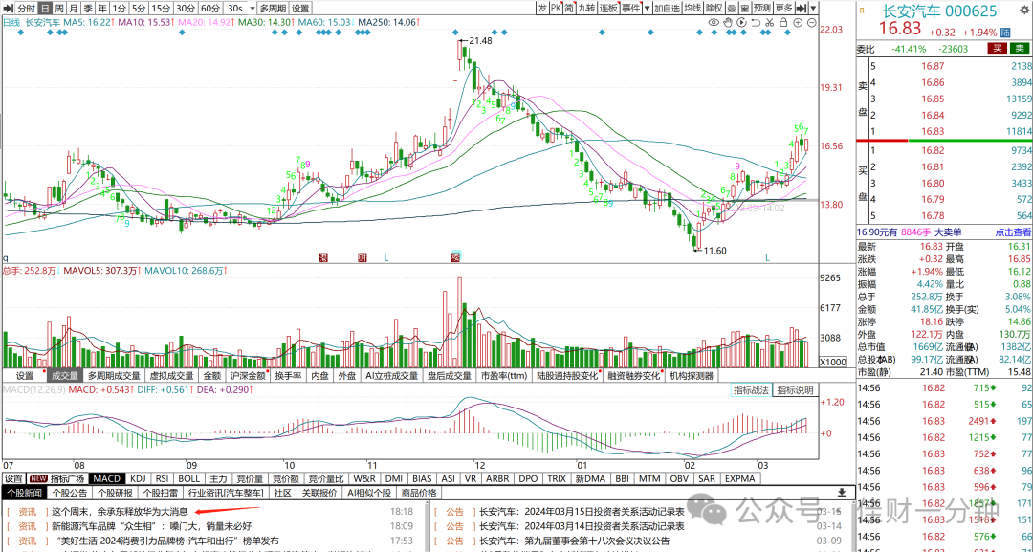The height and width of the screenshot is (552, 1033).
Task: Click the eye visibility icon above the chart
Action: tap(714, 22)
